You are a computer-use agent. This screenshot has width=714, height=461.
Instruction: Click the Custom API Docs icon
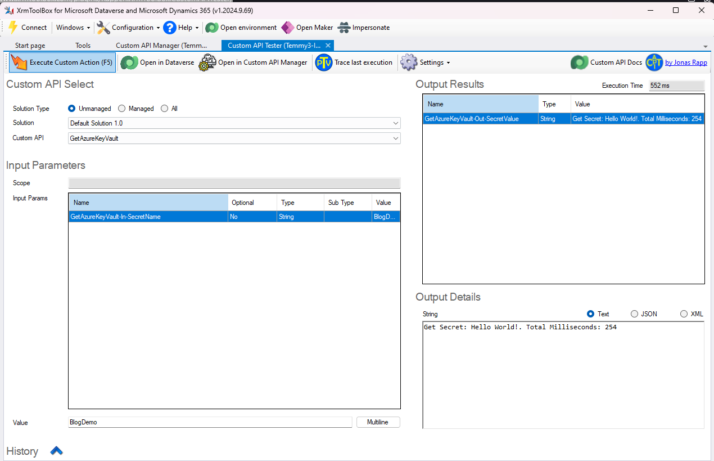point(580,62)
